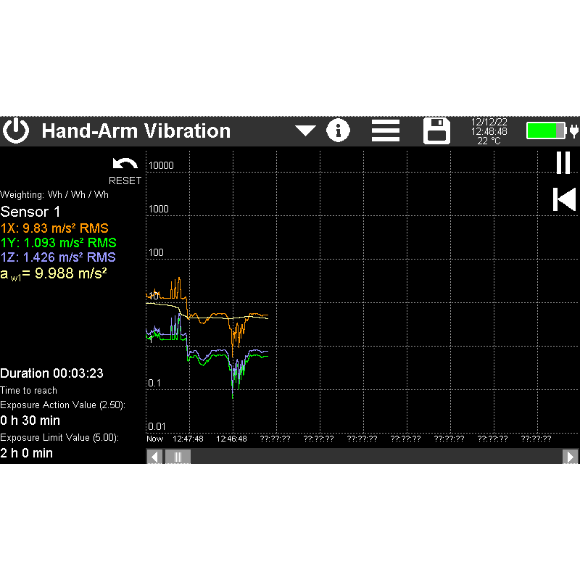Viewport: 580px width, 580px height.
Task: Click the date and time display
Action: coord(489,131)
